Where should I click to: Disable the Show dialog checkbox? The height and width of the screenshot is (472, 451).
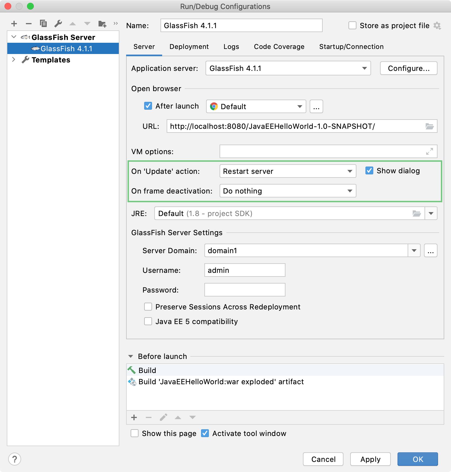(369, 171)
